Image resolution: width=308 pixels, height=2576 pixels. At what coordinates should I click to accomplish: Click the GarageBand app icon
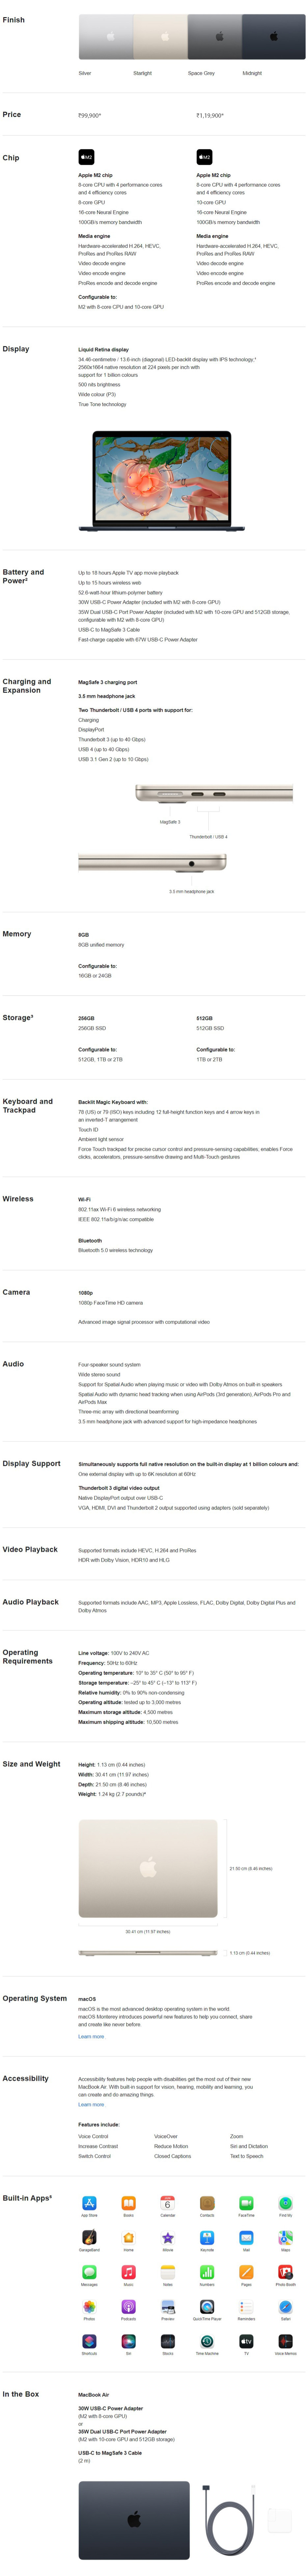pos(89,2237)
